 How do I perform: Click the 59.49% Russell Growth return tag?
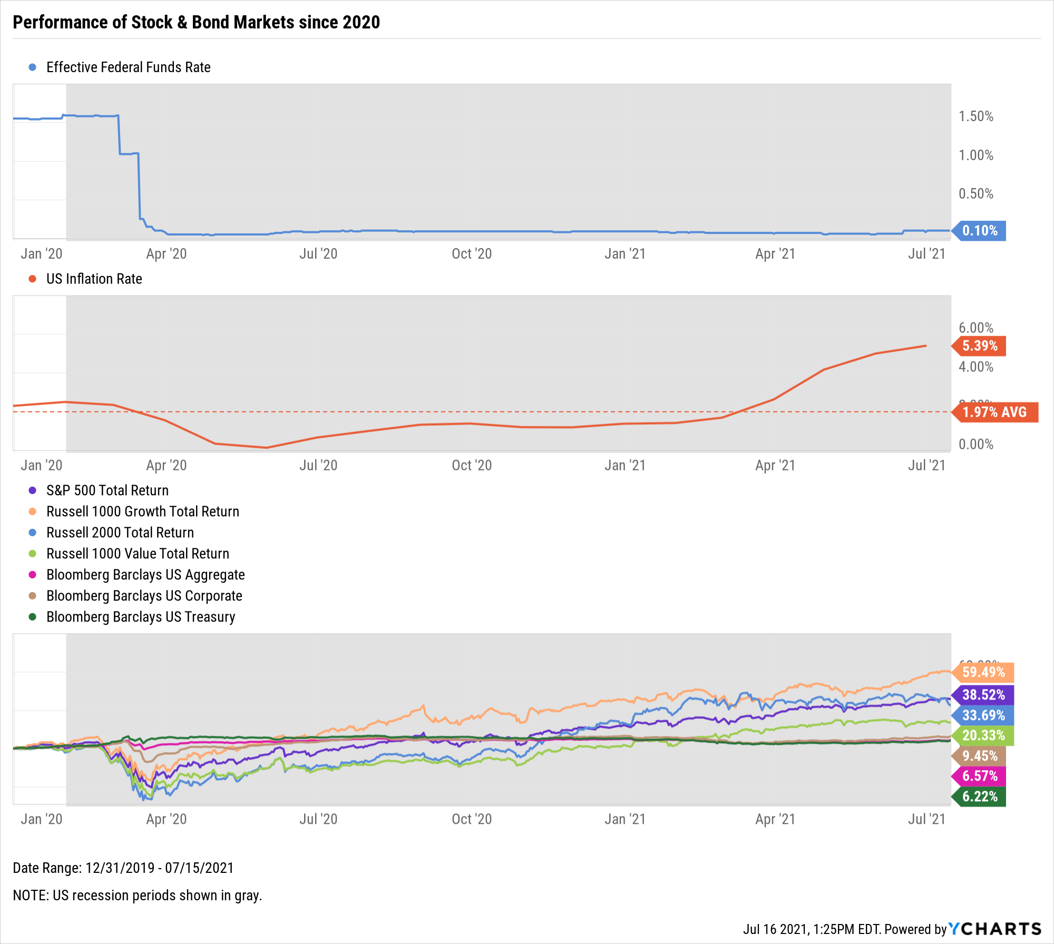(983, 673)
